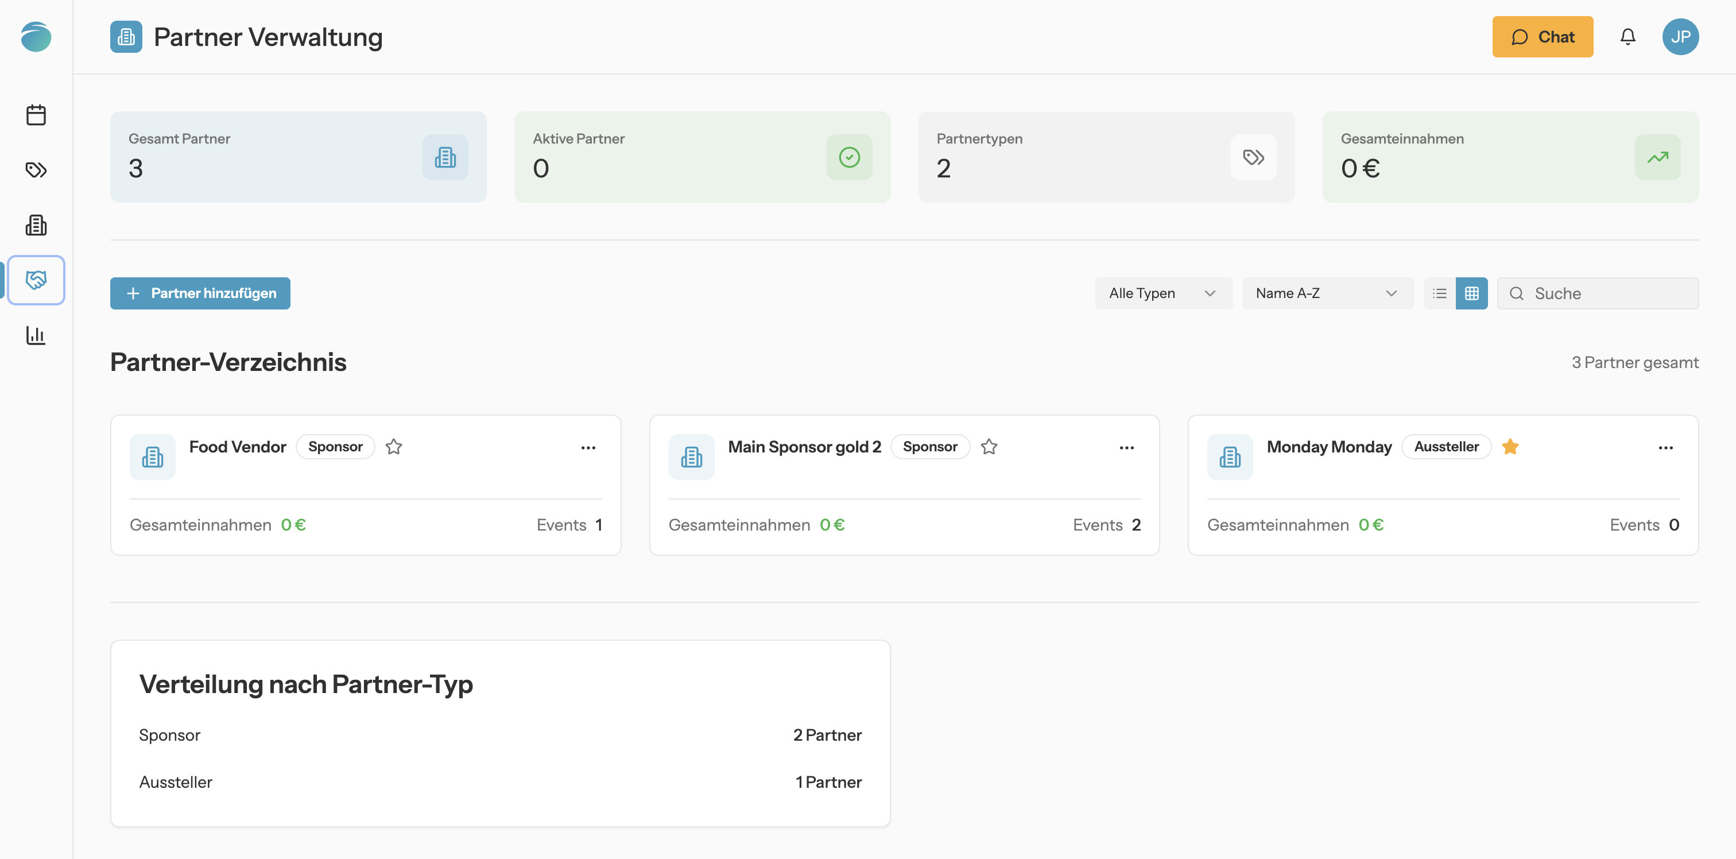1736x859 pixels.
Task: Click Gesamteinnahmen 0 € on Food Vendor card
Action: point(218,525)
